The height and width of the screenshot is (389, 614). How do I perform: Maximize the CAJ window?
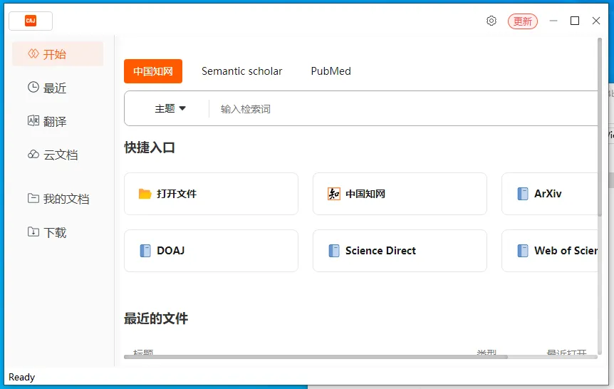pyautogui.click(x=574, y=21)
